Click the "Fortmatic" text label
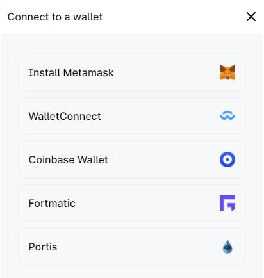The height and width of the screenshot is (278, 264). click(52, 203)
